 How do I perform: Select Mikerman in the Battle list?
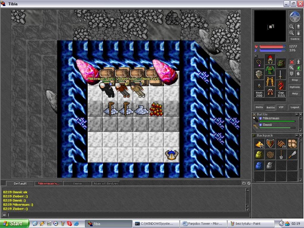[x=274, y=120]
